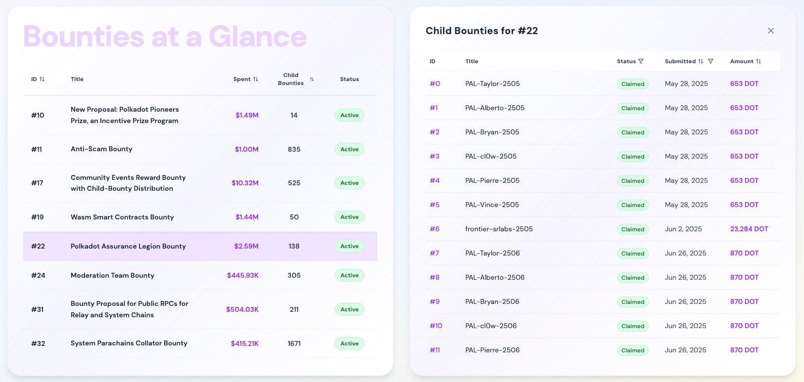Click Active badge for Polkadot Pioneers Prize
The image size is (804, 382).
pos(349,115)
